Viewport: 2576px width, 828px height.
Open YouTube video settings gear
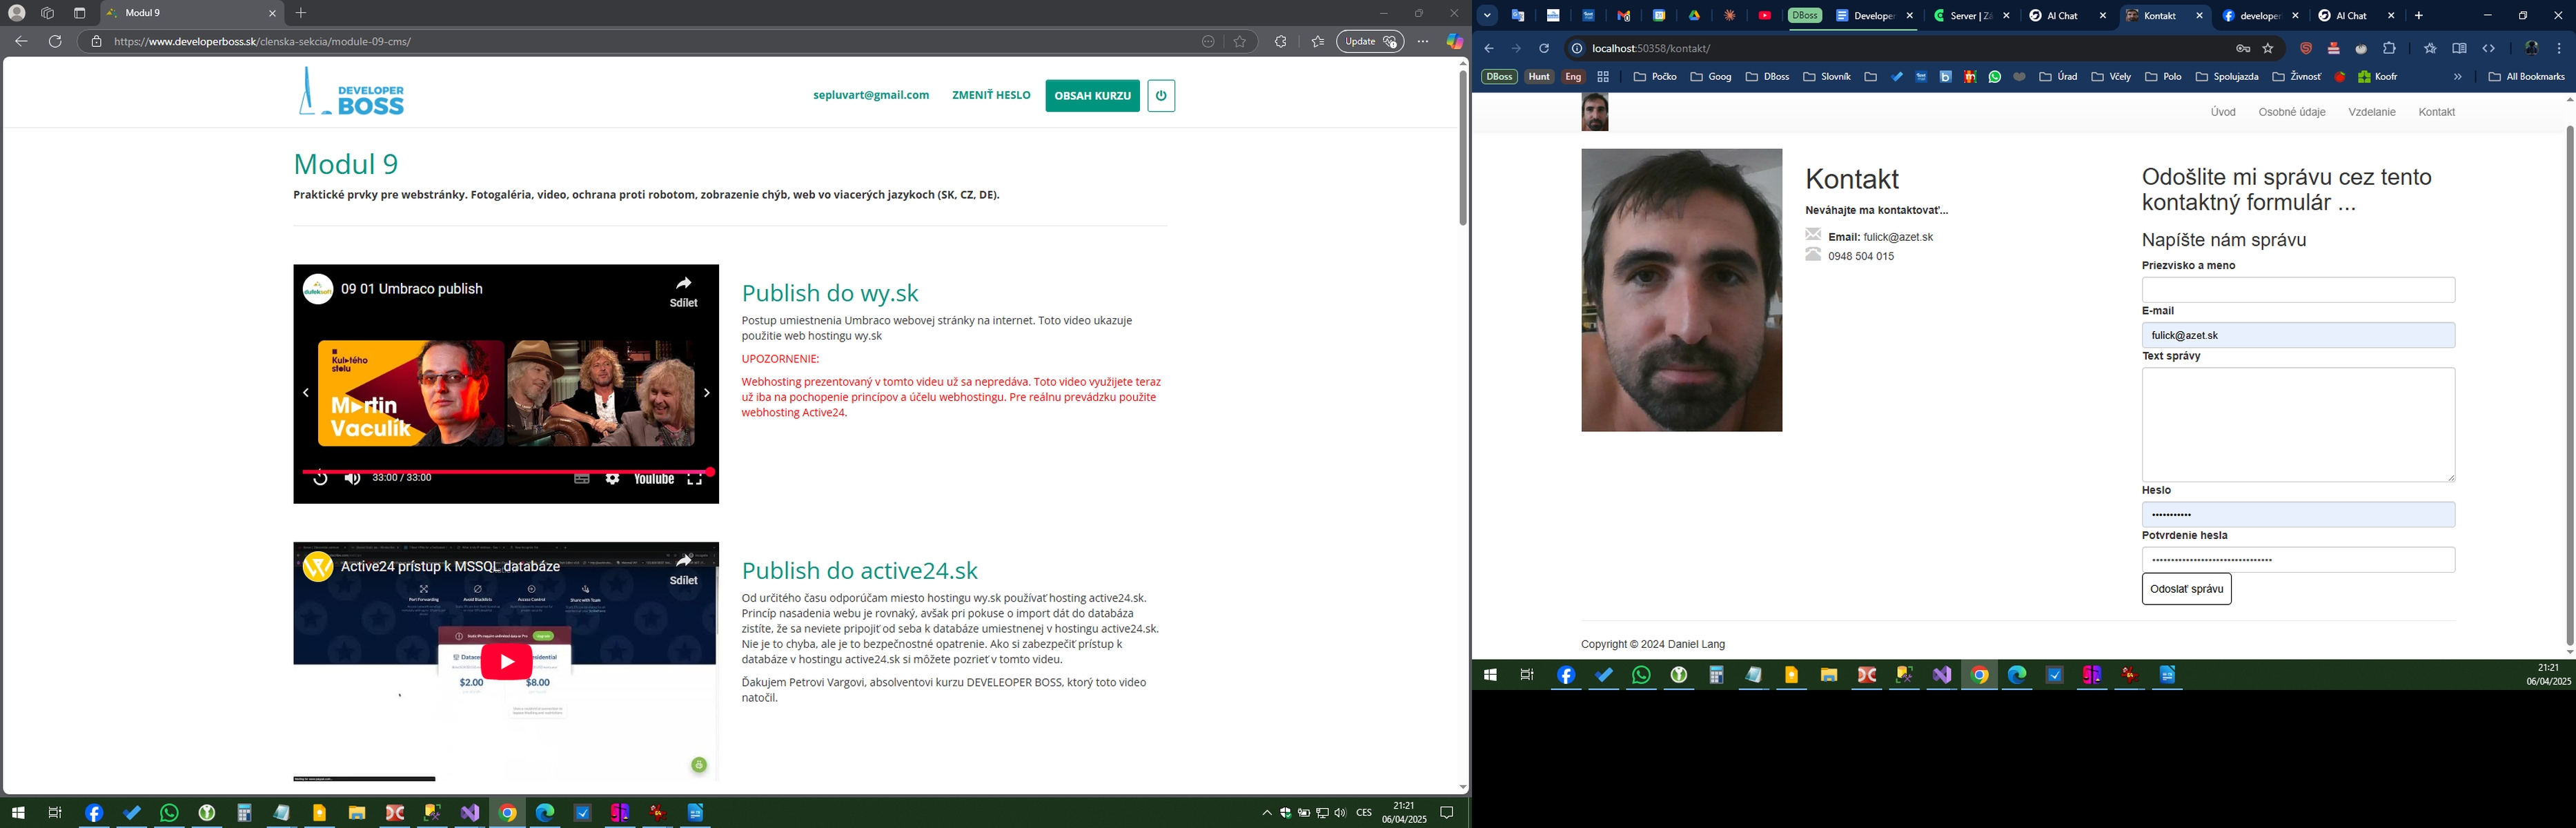[612, 479]
